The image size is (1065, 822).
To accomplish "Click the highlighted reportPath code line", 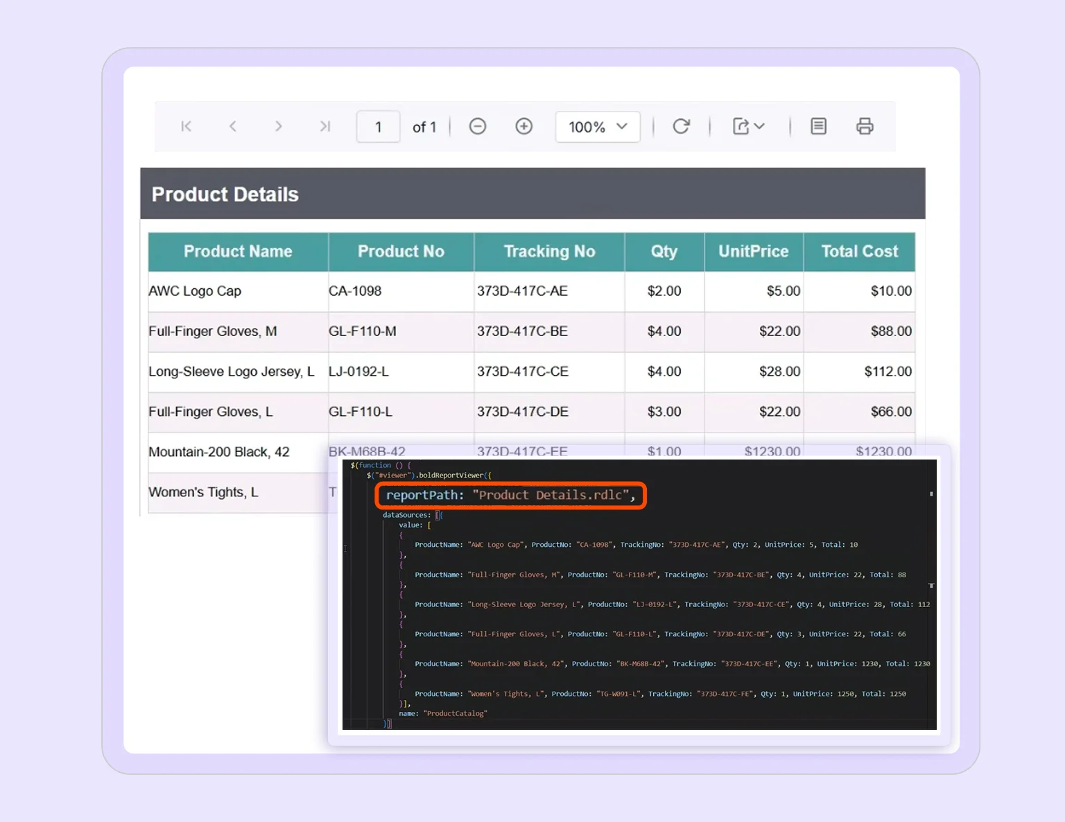I will click(510, 495).
